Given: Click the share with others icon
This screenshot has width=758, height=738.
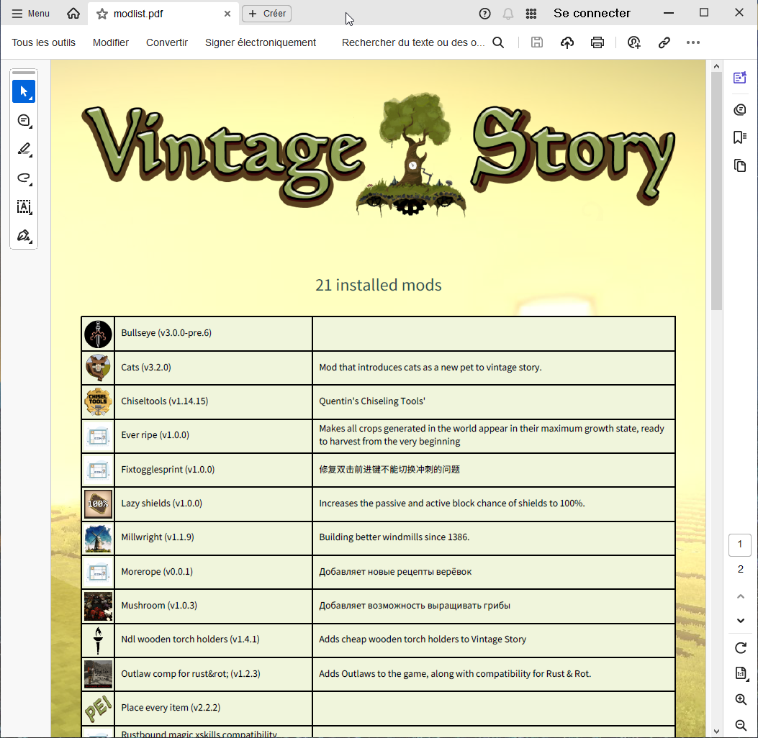Looking at the screenshot, I should [x=633, y=42].
